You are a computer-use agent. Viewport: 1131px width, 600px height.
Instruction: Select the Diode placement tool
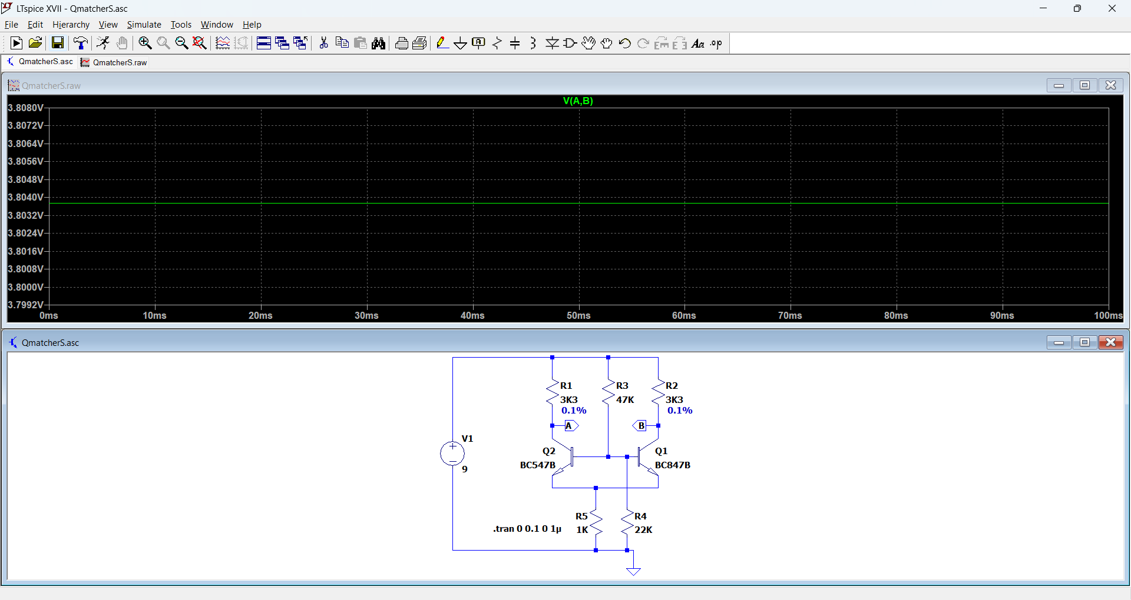point(552,43)
